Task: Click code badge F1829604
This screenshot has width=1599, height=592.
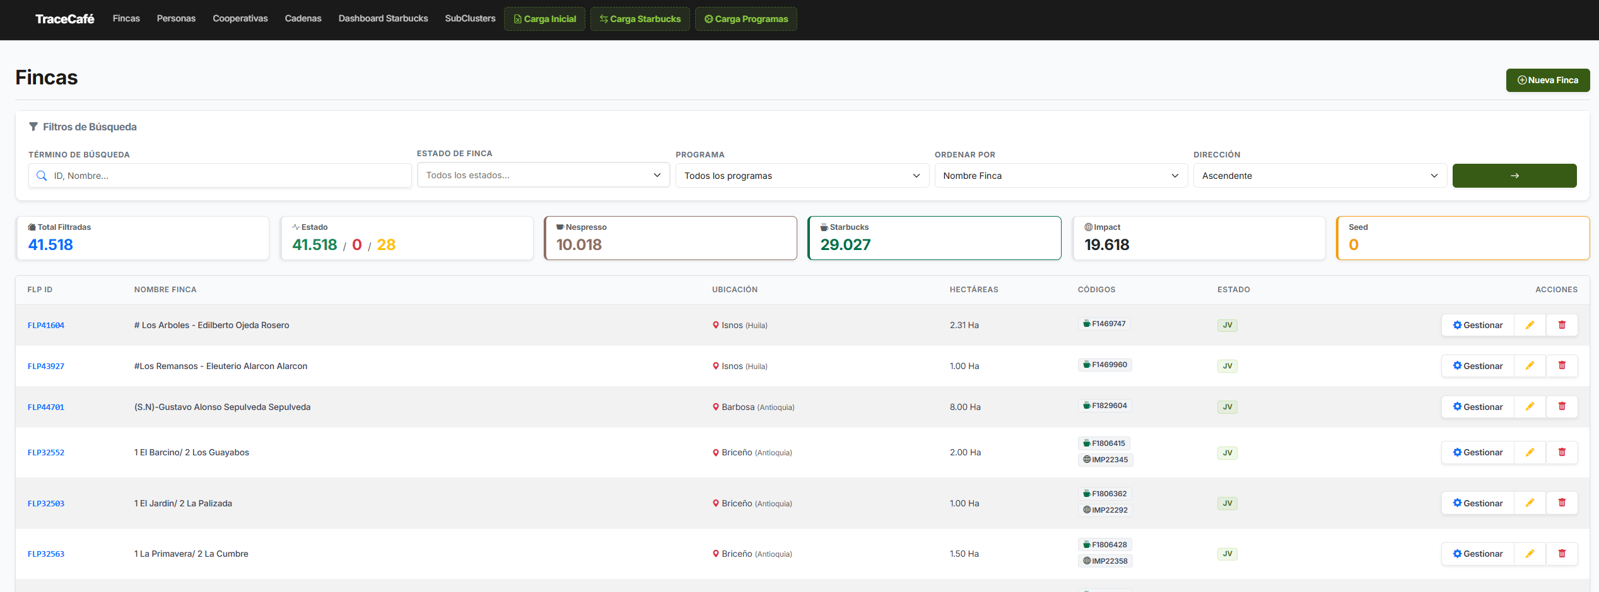Action: pyautogui.click(x=1104, y=406)
